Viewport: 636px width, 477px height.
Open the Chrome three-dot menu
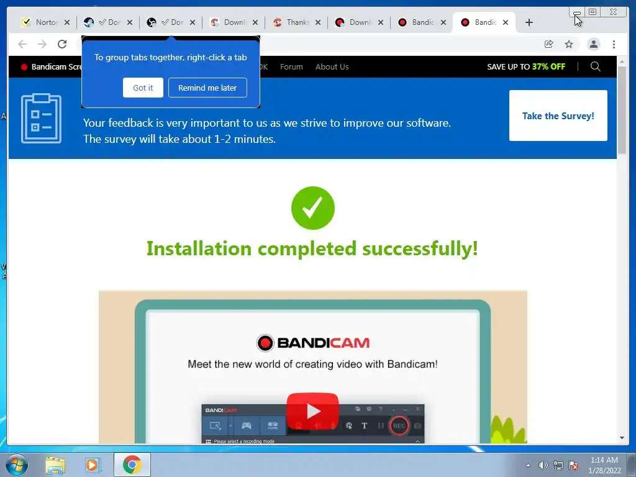pos(614,44)
